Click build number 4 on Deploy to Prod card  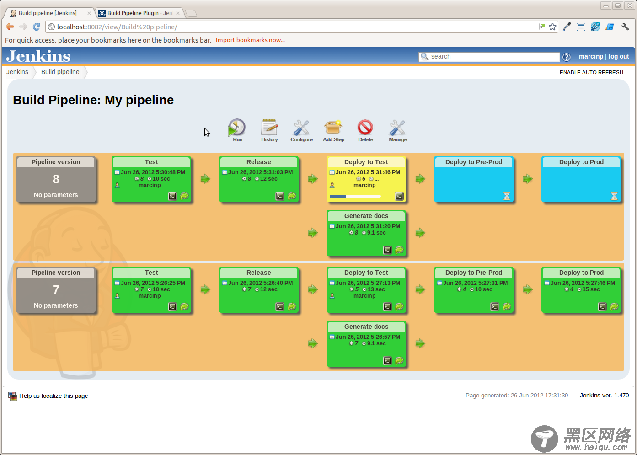click(x=572, y=289)
